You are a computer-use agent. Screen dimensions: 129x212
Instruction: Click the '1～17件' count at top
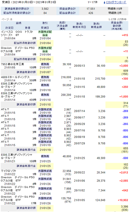tap(92, 2)
